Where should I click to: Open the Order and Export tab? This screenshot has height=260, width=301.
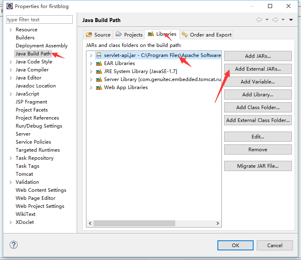(207, 35)
